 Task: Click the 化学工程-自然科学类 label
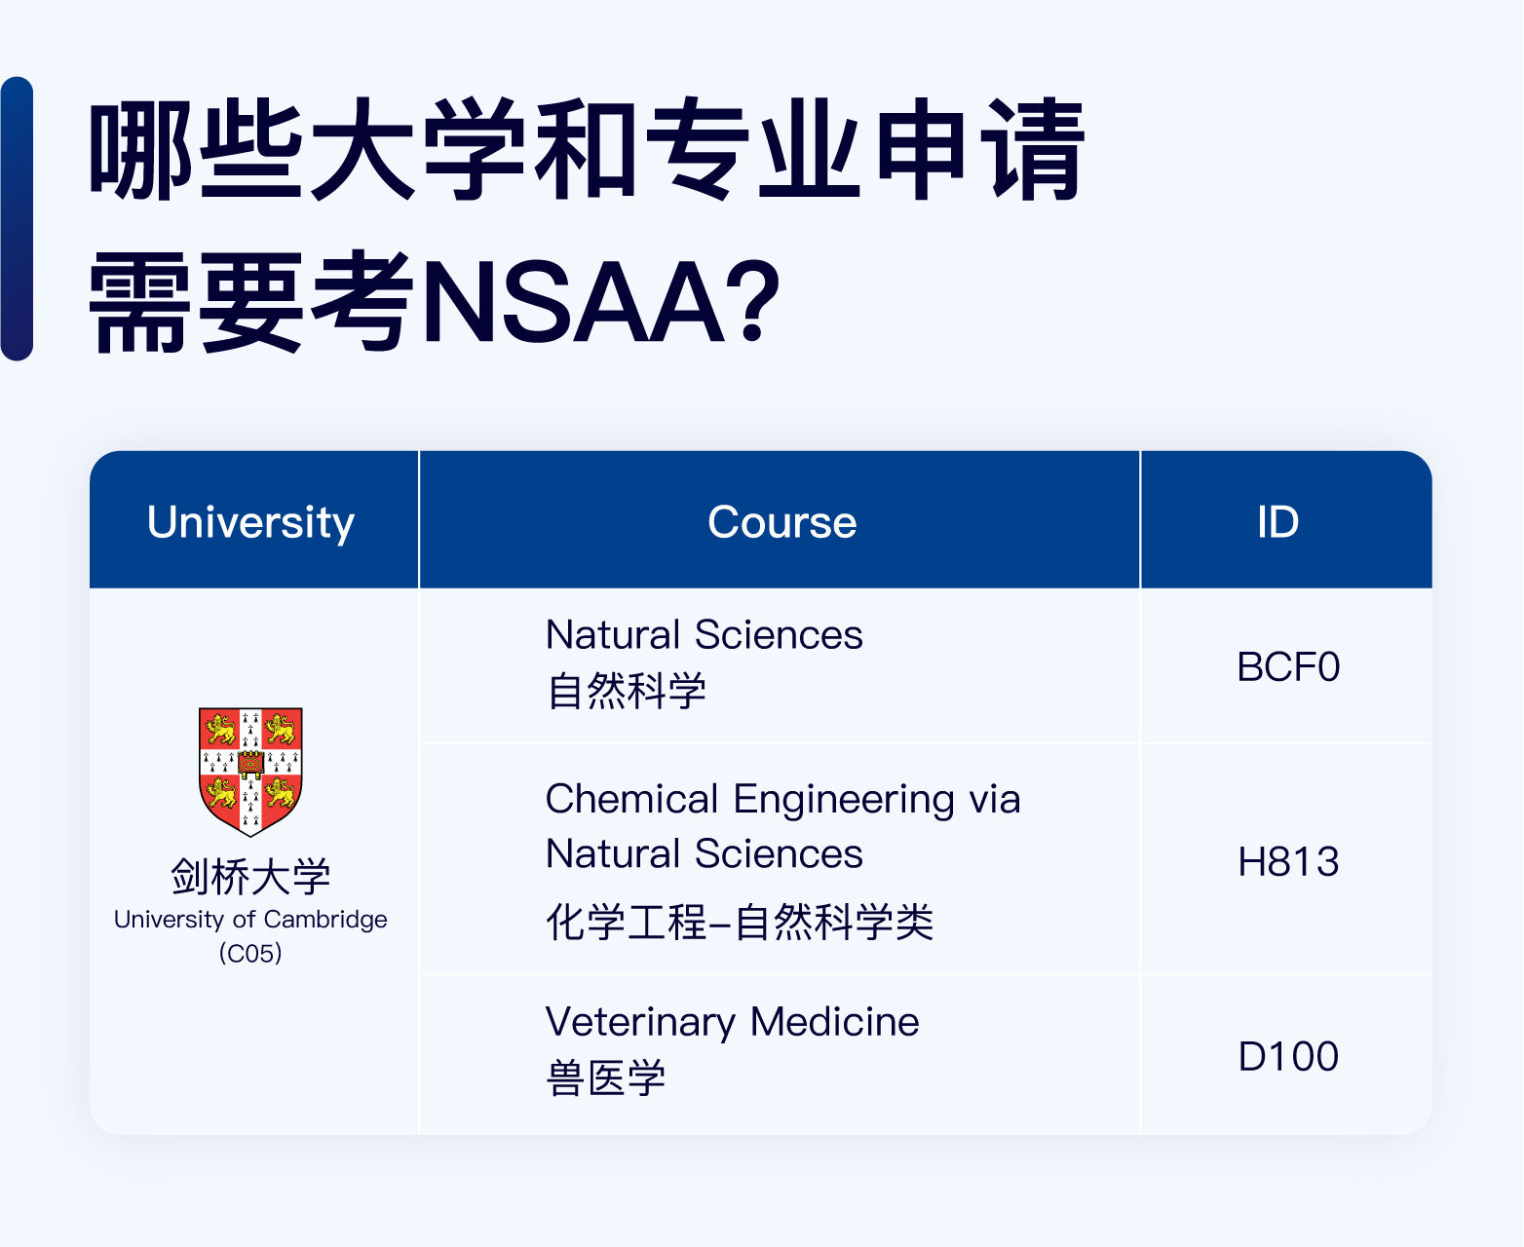(x=739, y=922)
